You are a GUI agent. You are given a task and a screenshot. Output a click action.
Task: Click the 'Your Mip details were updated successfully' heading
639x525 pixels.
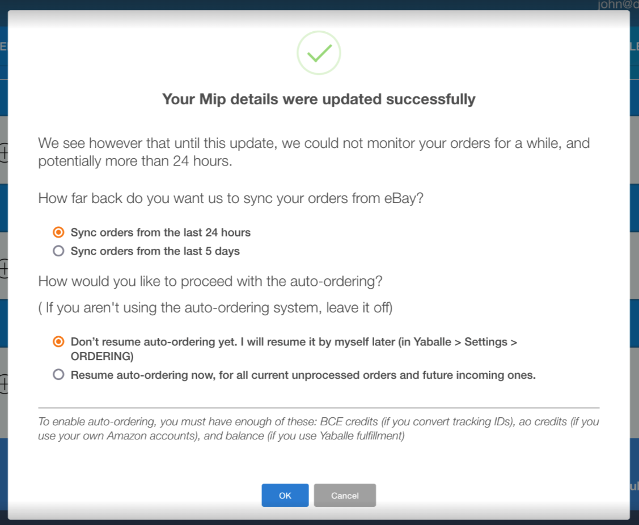(x=319, y=99)
